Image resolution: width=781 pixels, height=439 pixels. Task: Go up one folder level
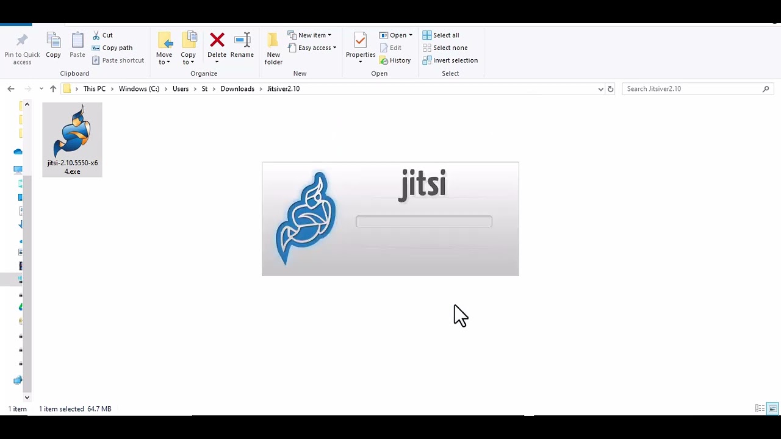[53, 89]
